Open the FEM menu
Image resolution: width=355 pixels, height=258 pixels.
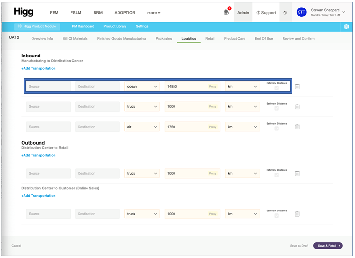tap(54, 13)
